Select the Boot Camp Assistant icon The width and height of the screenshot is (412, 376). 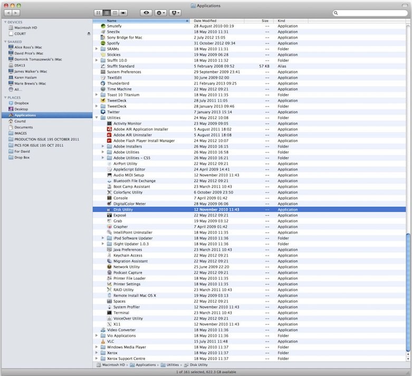(x=109, y=187)
